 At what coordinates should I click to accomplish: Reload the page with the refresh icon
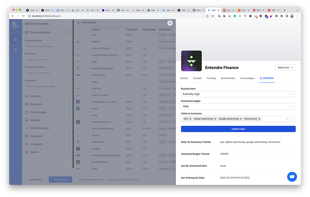(x=23, y=16)
